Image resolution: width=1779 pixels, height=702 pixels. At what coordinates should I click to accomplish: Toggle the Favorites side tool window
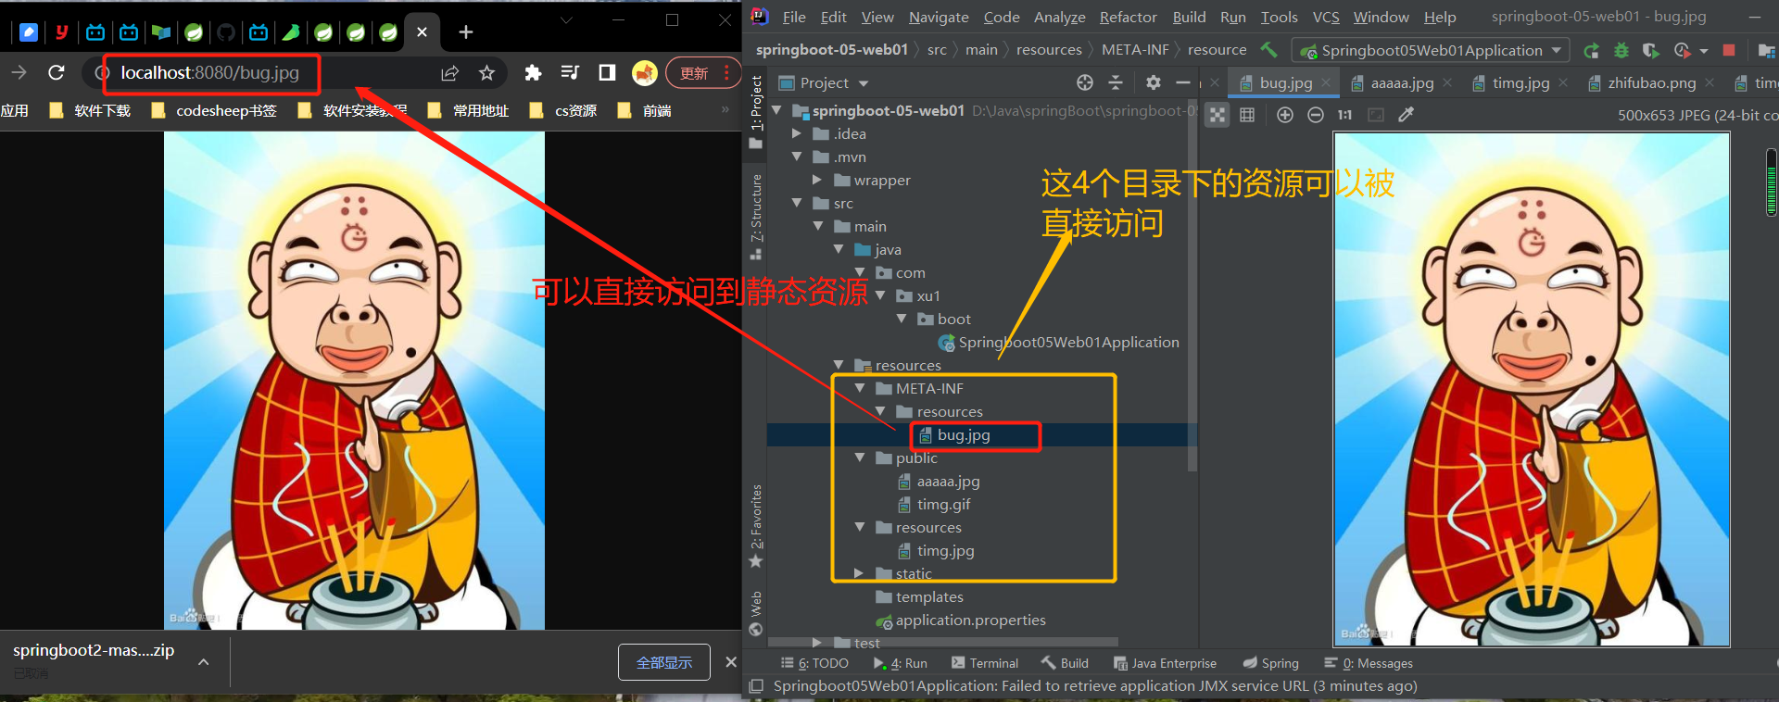click(756, 526)
